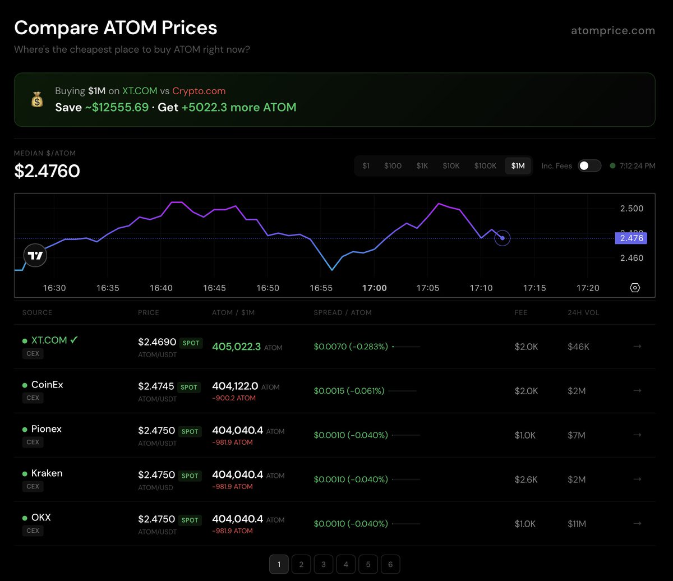Open the XT.COM row arrow
The image size is (673, 581).
click(x=637, y=347)
